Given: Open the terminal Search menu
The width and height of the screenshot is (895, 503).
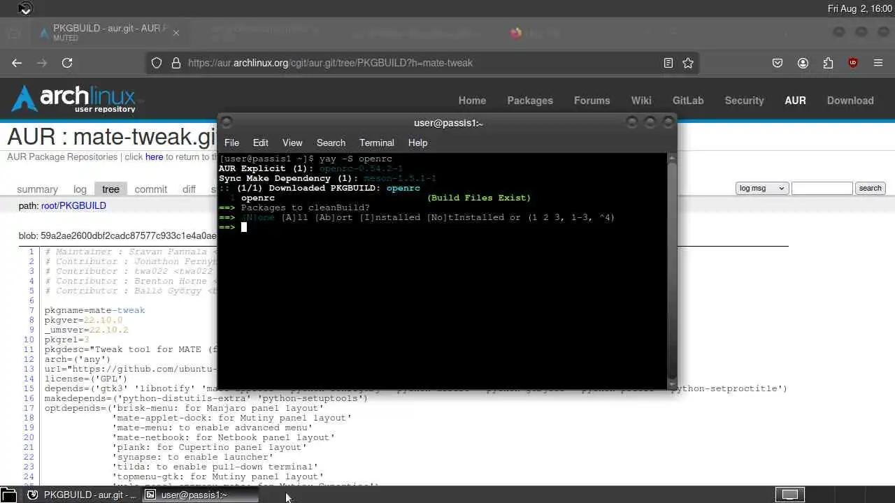Looking at the screenshot, I should [x=331, y=143].
